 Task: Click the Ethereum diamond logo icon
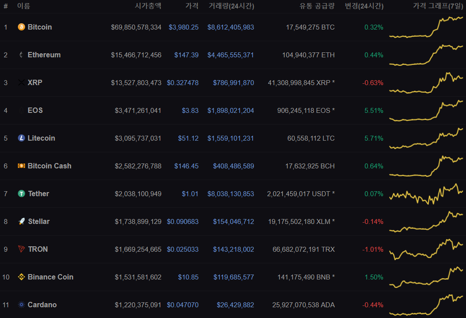click(x=21, y=55)
